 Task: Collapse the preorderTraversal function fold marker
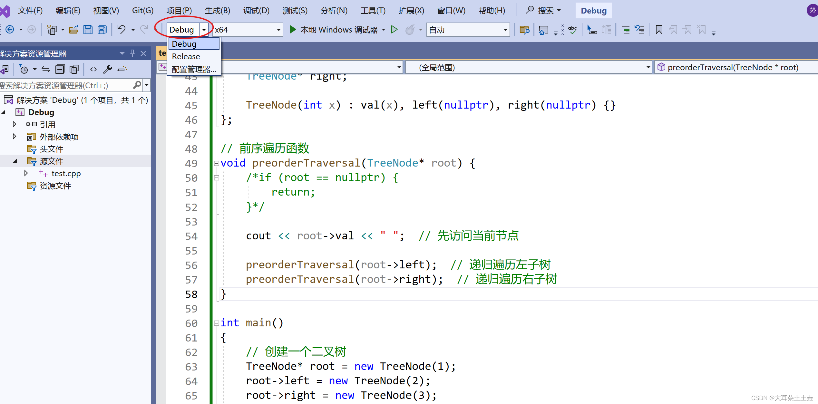click(217, 163)
